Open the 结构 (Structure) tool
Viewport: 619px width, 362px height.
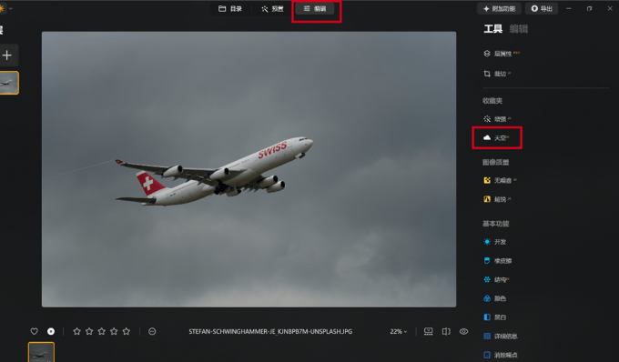(x=496, y=279)
